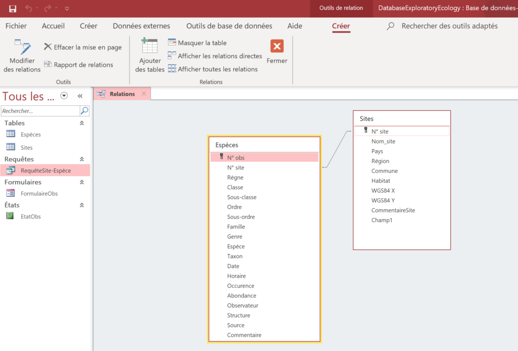This screenshot has width=518, height=351.
Task: Select the Règne field
Action: tap(264, 178)
